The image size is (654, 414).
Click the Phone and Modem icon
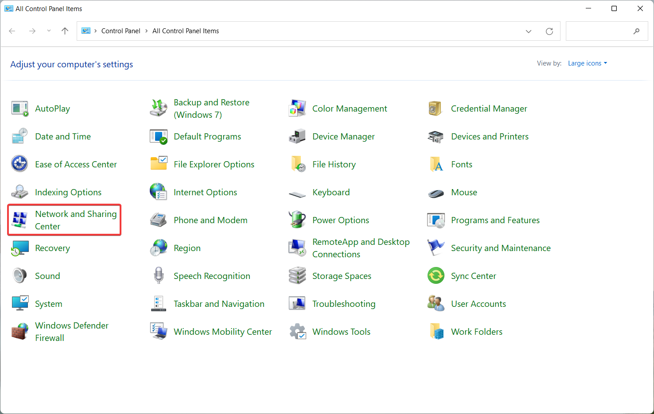click(158, 220)
